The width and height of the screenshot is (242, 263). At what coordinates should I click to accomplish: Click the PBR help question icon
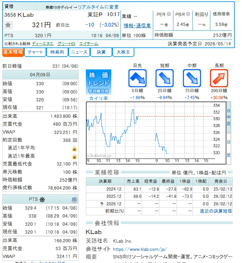click(x=188, y=14)
